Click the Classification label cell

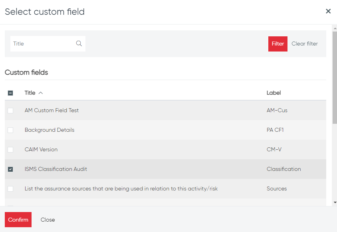pos(284,169)
